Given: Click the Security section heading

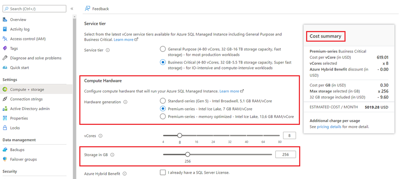Looking at the screenshot, I should click(x=10, y=171).
